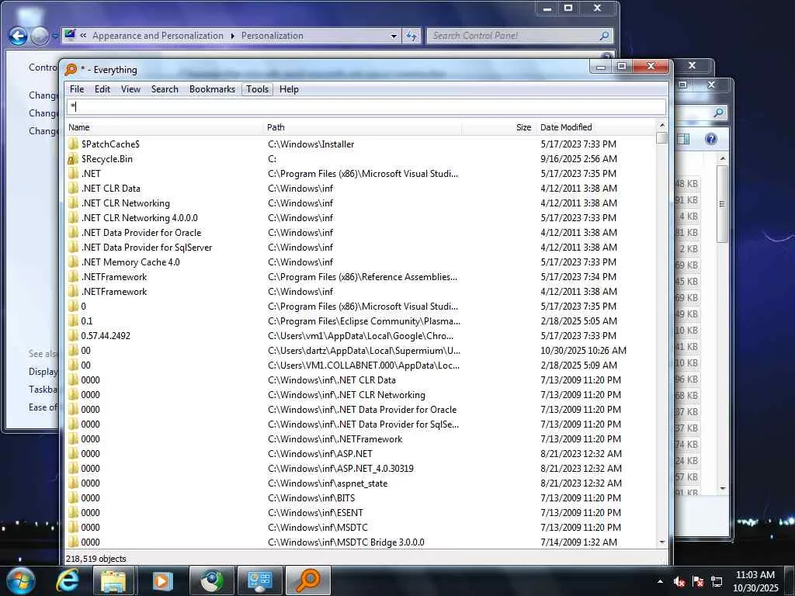This screenshot has height=596, width=795.
Task: Expand the Control Panel address bar dropdown
Action: 394,36
